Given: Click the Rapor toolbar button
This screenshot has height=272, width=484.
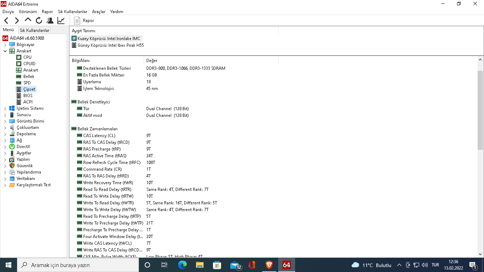Looking at the screenshot, I should [84, 21].
